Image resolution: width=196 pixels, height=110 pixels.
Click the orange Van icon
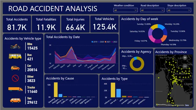pos(15,101)
